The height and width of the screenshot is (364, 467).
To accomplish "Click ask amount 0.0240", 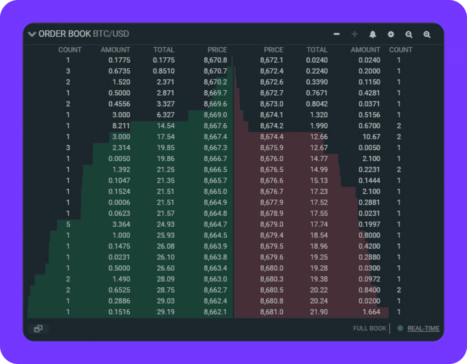I will click(x=369, y=60).
